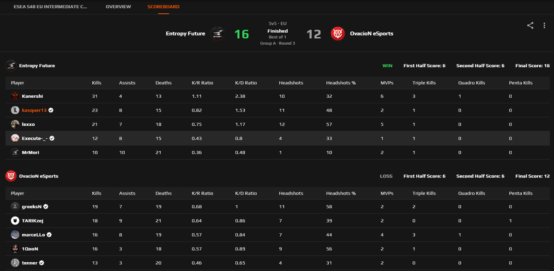The image size is (554, 271).
Task: Open kasquer13's avatar
Action: [x=15, y=110]
